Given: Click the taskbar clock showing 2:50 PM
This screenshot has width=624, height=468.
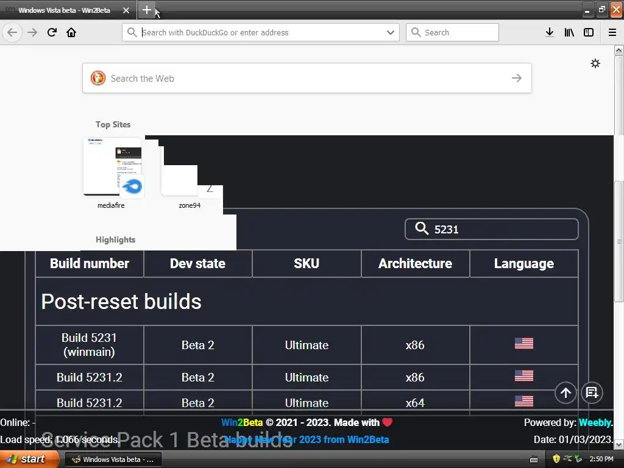Looking at the screenshot, I should tap(601, 459).
